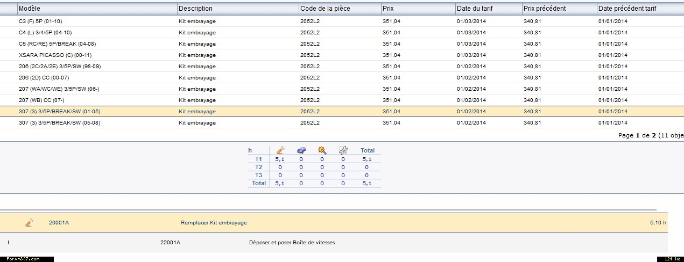Image resolution: width=684 pixels, height=262 pixels.
Task: Click the Date du tarif column header
Action: [474, 9]
